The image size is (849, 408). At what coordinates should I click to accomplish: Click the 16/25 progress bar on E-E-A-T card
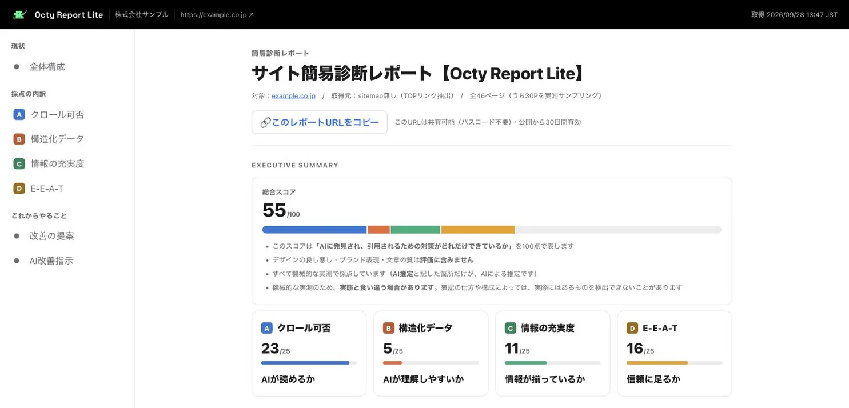point(675,363)
